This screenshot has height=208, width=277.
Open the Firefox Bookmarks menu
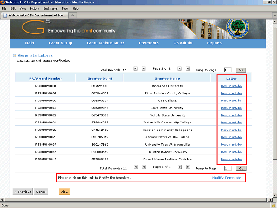(50, 8)
